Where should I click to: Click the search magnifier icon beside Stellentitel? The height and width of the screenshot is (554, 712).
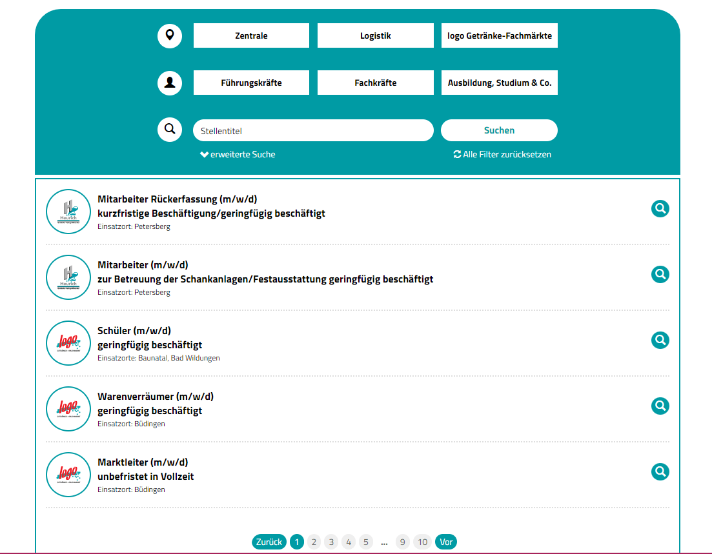[170, 130]
